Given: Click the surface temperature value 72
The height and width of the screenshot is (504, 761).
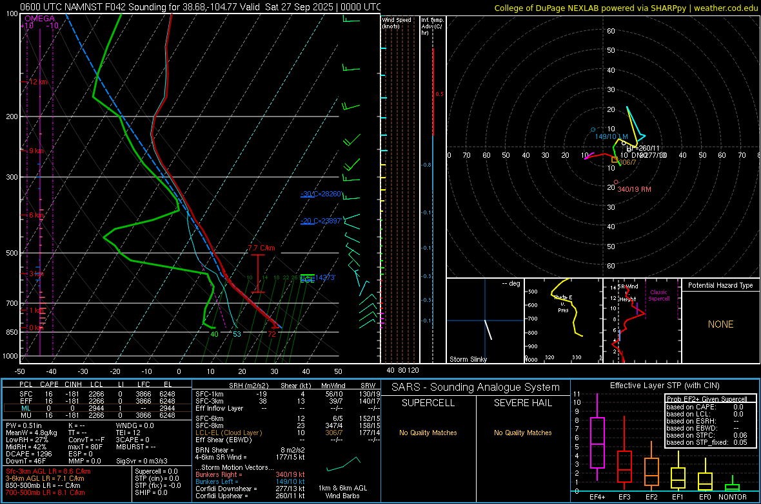Looking at the screenshot, I should pos(272,334).
